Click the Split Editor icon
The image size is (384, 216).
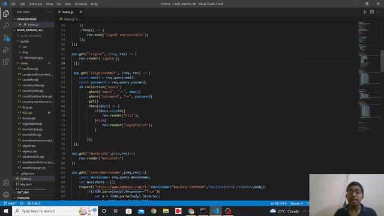tap(372, 12)
